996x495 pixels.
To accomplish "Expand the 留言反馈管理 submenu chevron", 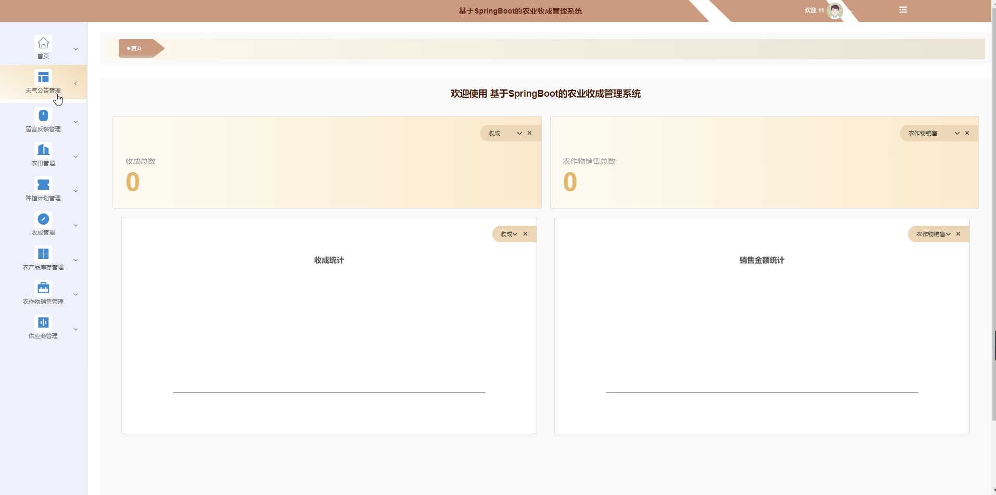I will [76, 122].
